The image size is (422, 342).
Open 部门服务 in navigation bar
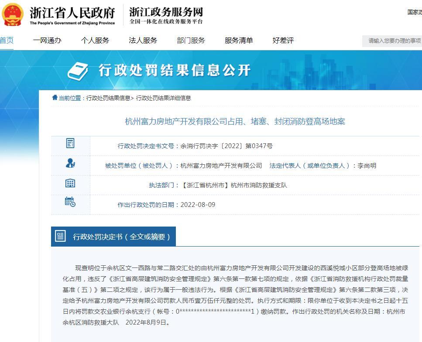pyautogui.click(x=191, y=41)
